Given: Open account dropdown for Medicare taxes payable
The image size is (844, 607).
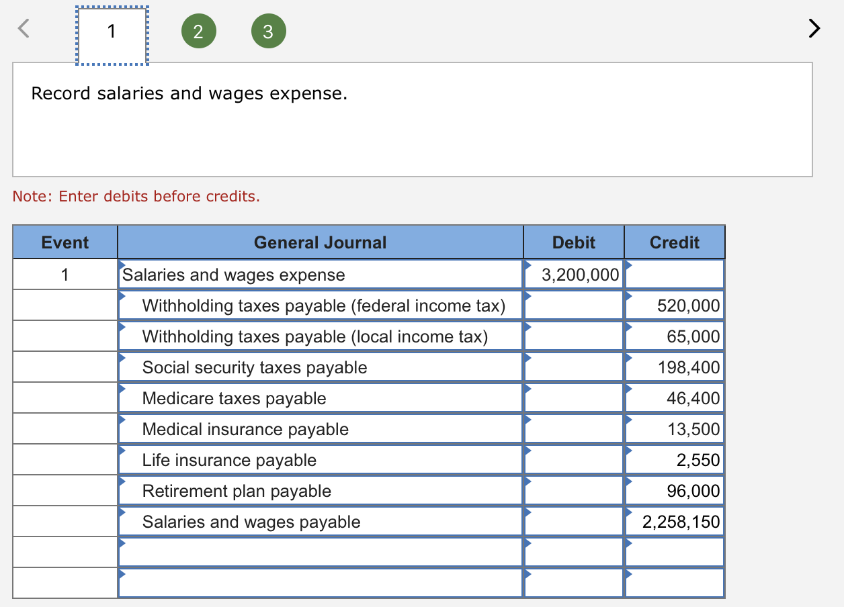Looking at the screenshot, I should (x=321, y=398).
